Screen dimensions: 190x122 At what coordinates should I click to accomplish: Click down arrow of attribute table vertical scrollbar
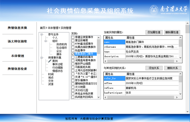click(180, 58)
